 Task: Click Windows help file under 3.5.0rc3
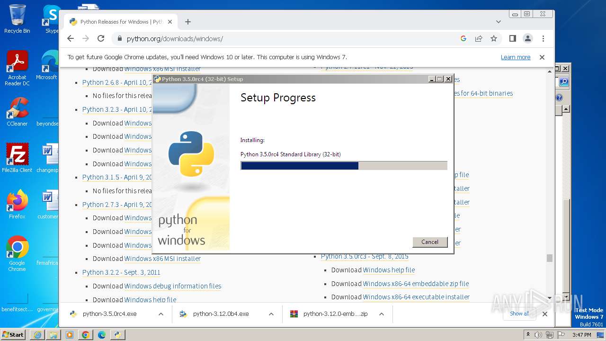point(389,270)
